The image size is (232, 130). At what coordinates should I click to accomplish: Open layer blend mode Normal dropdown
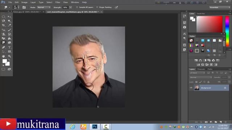coord(200,77)
